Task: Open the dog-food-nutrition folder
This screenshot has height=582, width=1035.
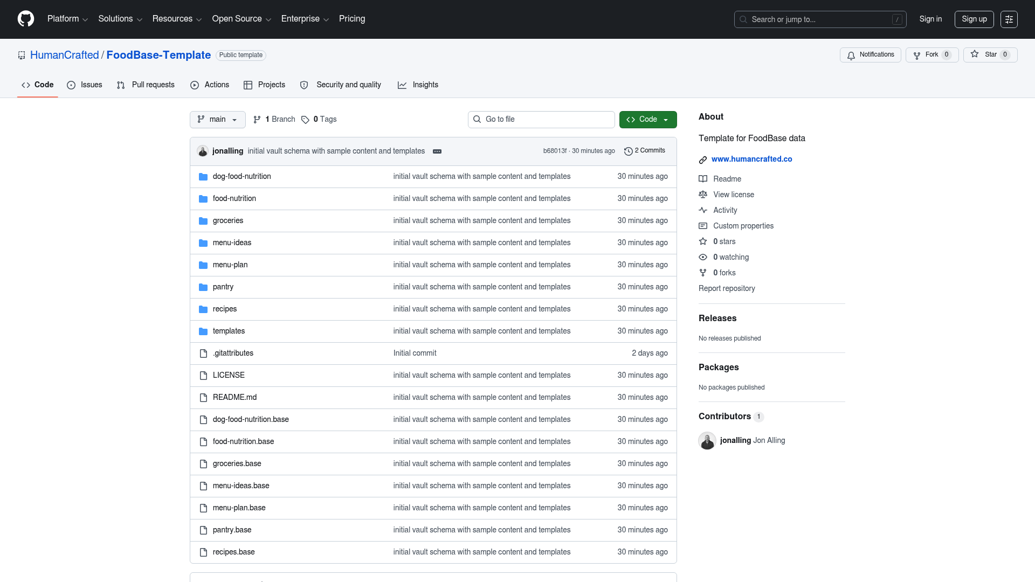Action: [x=241, y=177]
